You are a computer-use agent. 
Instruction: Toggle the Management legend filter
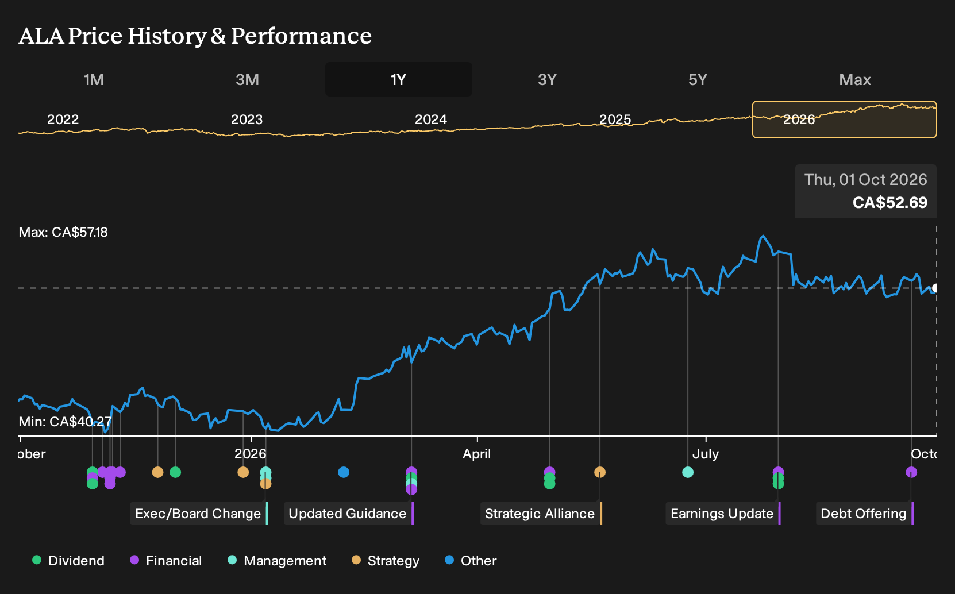tap(277, 561)
